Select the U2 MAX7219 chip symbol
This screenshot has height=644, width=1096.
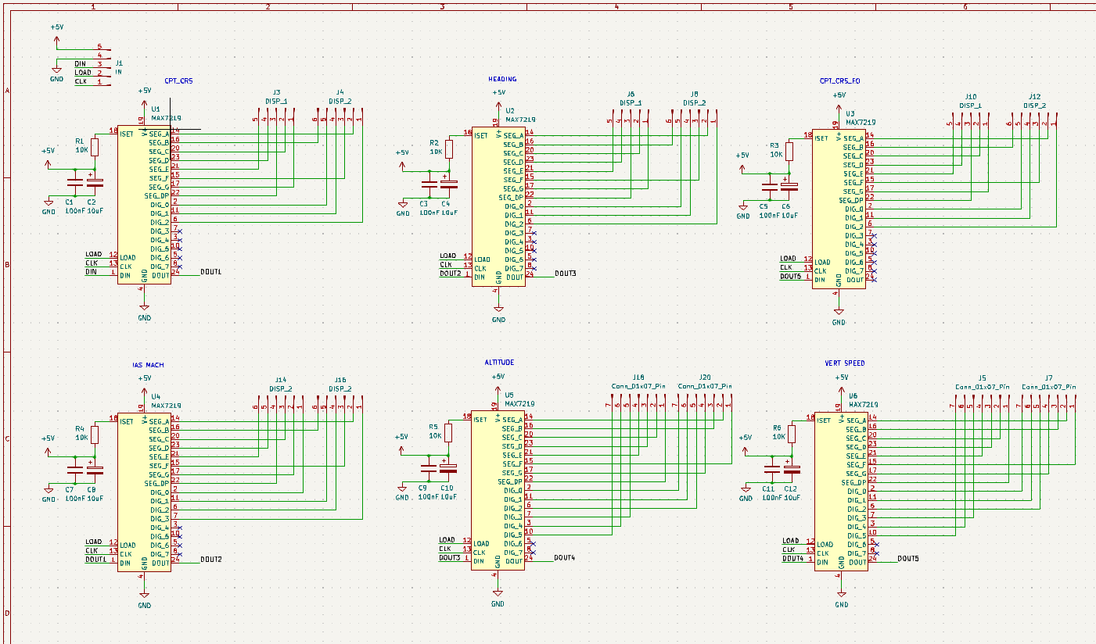pos(498,208)
